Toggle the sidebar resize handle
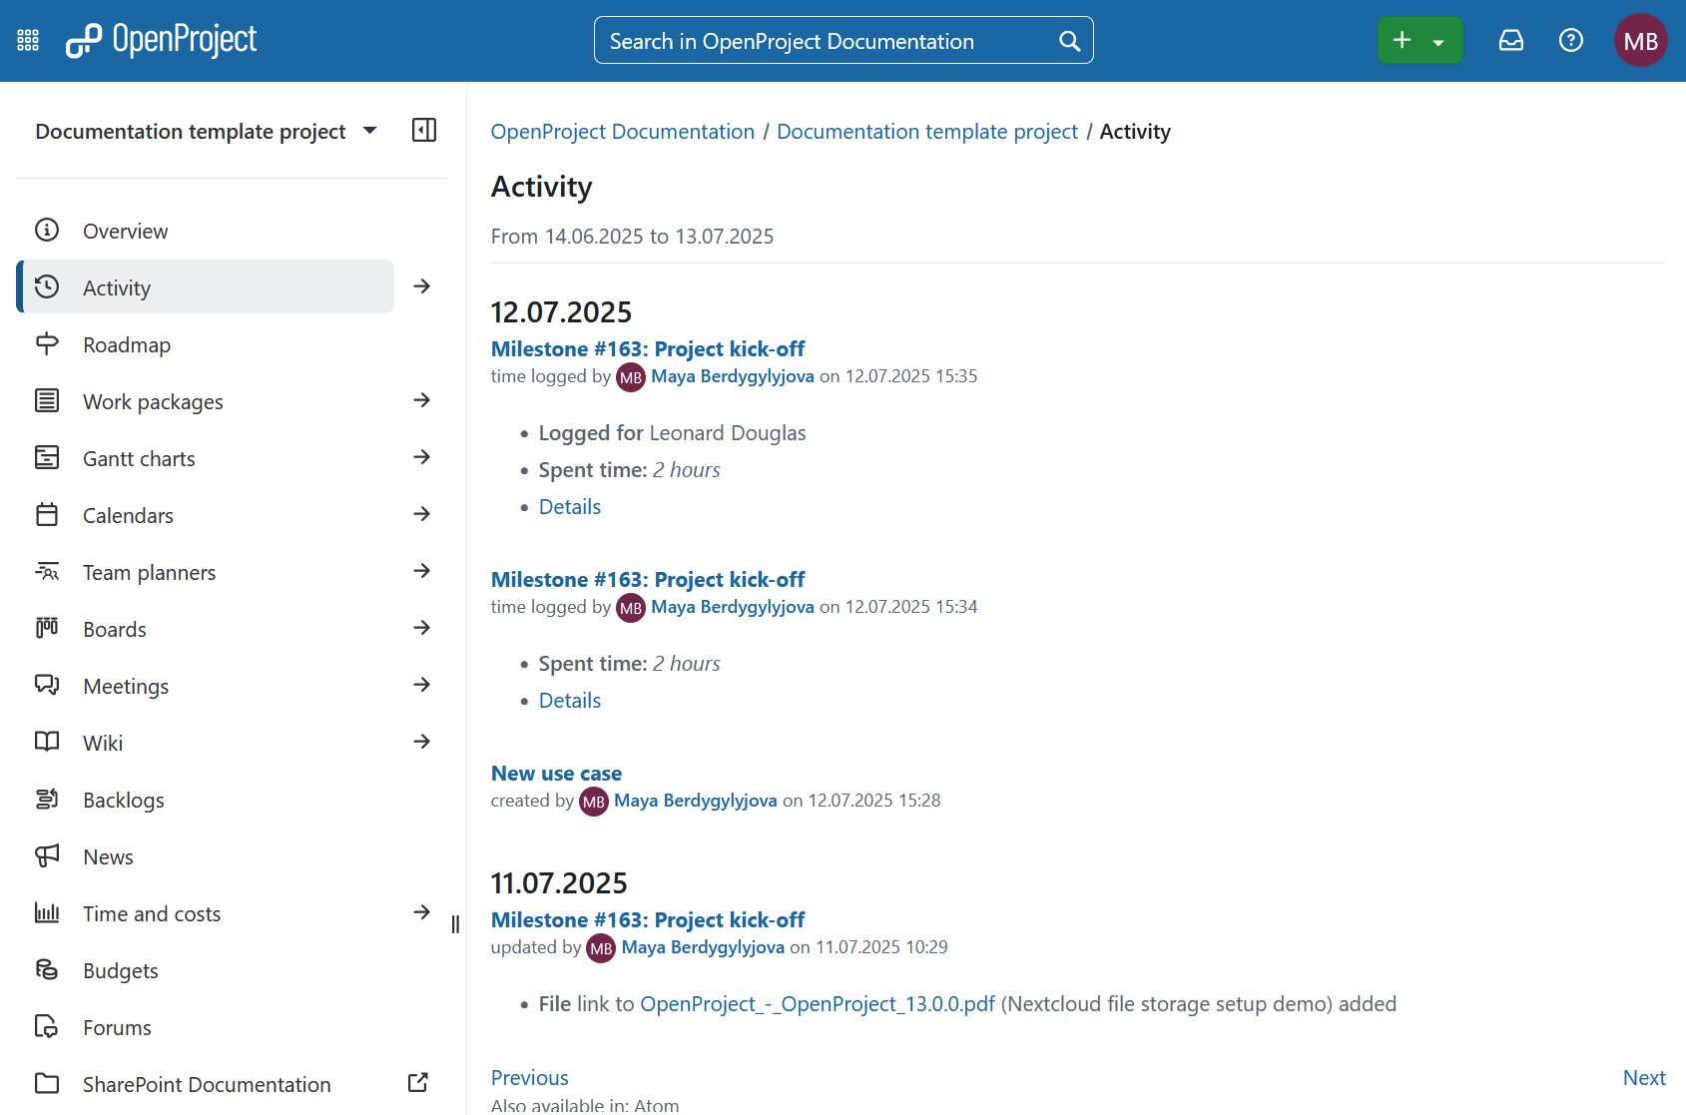 coord(455,924)
